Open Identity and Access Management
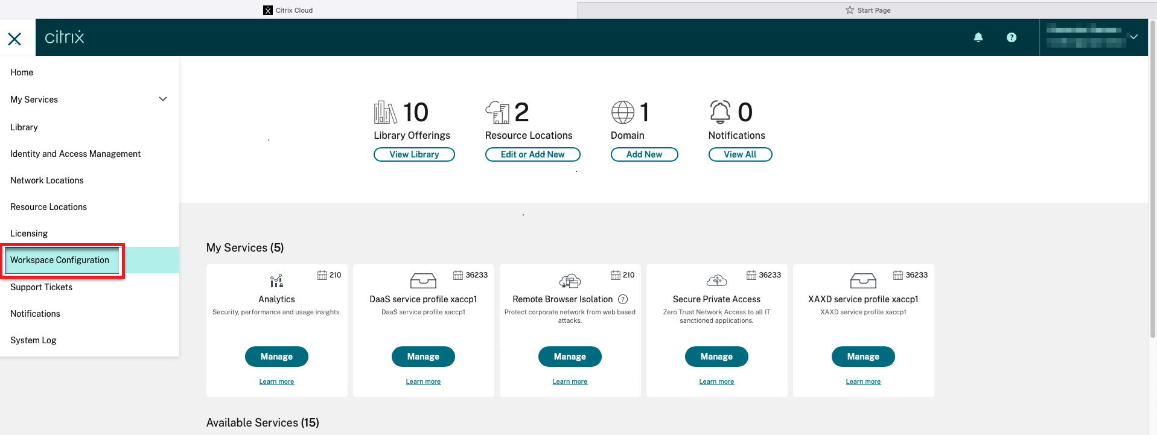This screenshot has width=1157, height=435. [x=75, y=154]
